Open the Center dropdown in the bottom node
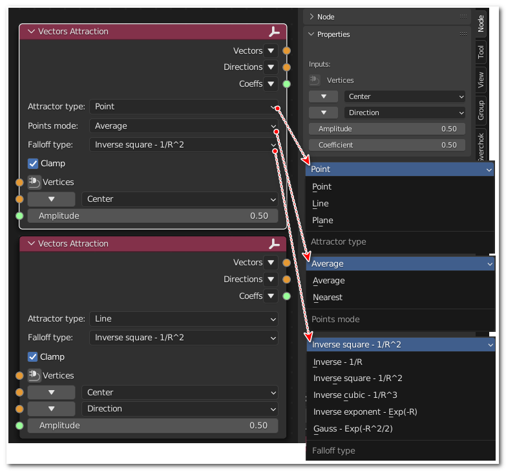Viewport: 506px width, 471px height. 180,392
